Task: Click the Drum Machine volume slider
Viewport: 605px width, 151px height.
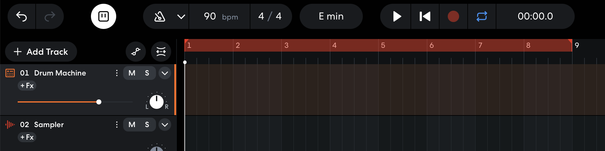Action: (x=75, y=102)
